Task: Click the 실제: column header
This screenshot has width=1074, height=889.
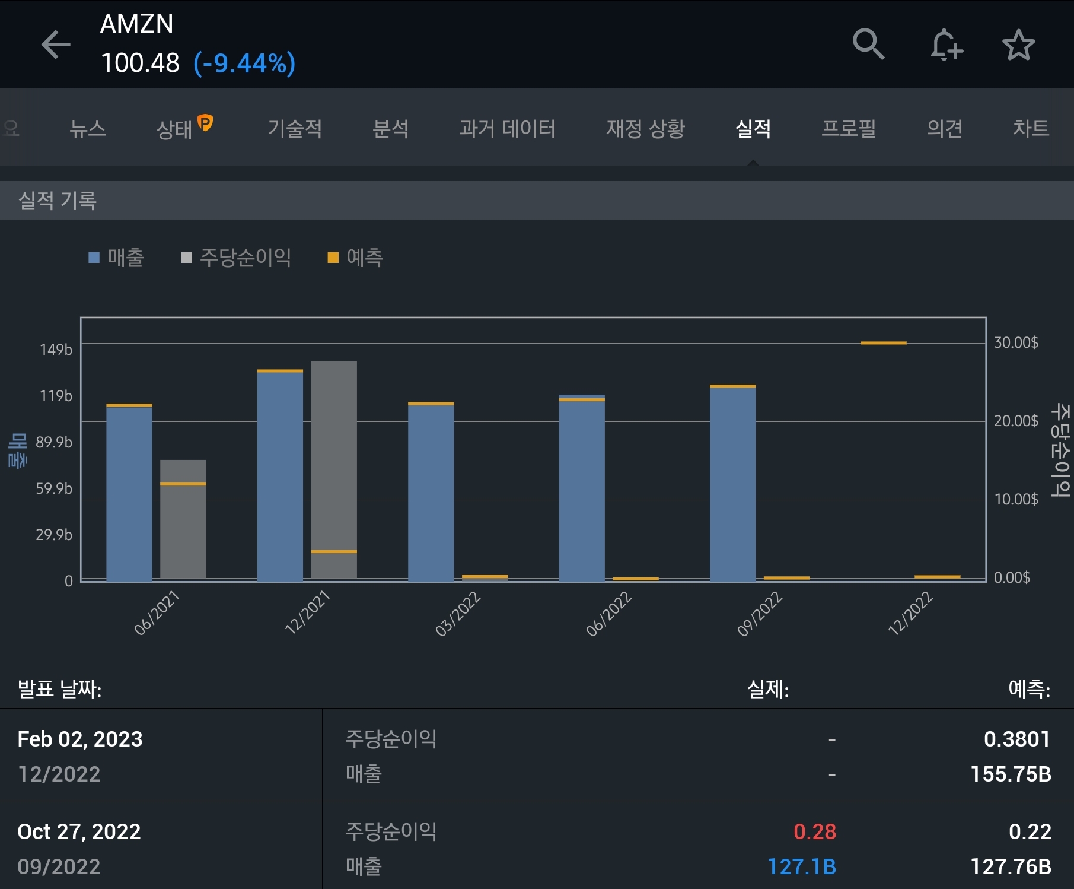Action: [768, 689]
